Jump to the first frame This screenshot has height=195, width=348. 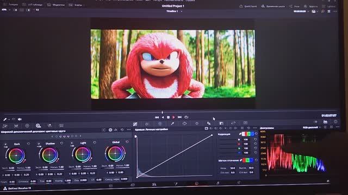[157, 117]
